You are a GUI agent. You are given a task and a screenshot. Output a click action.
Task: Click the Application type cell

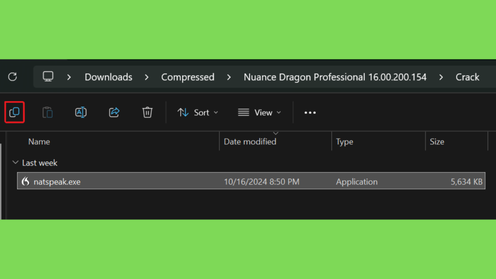tap(356, 182)
